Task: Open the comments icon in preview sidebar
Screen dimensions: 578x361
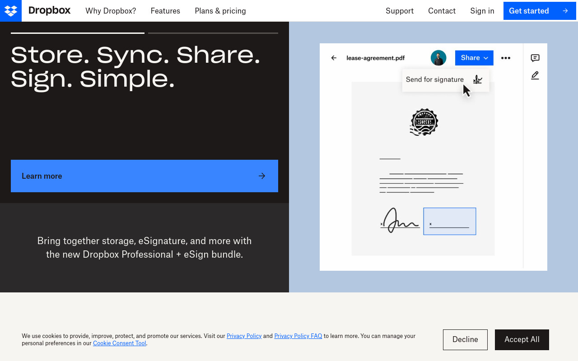Action: (535, 58)
